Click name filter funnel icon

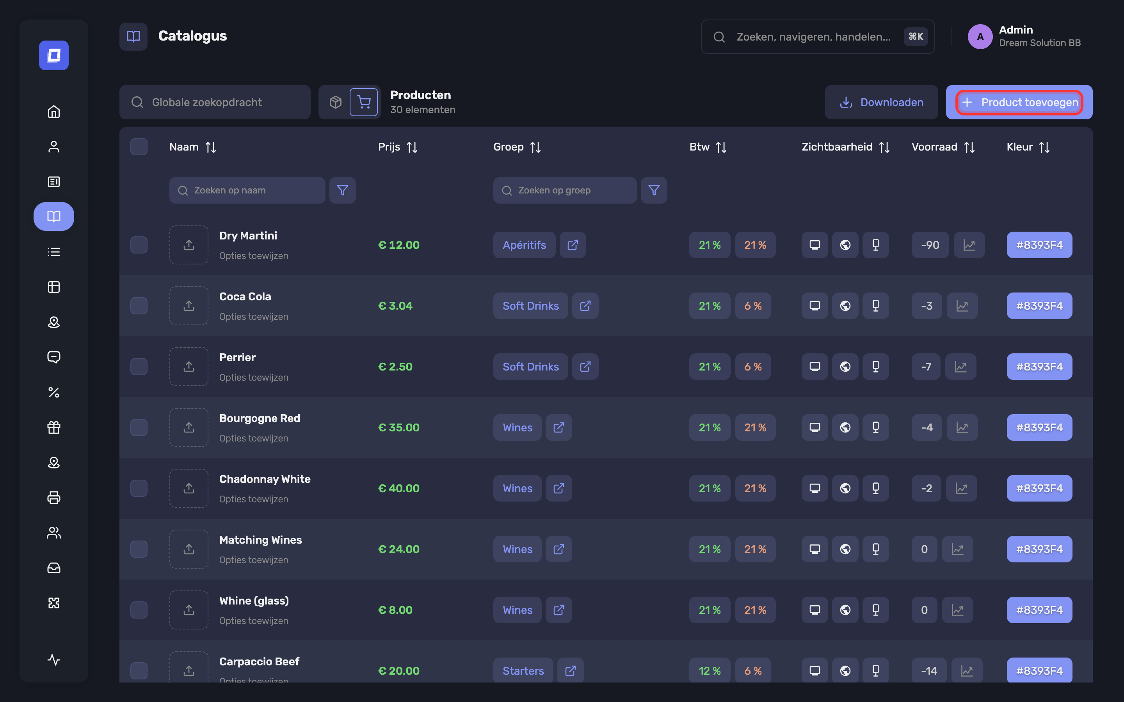point(343,190)
